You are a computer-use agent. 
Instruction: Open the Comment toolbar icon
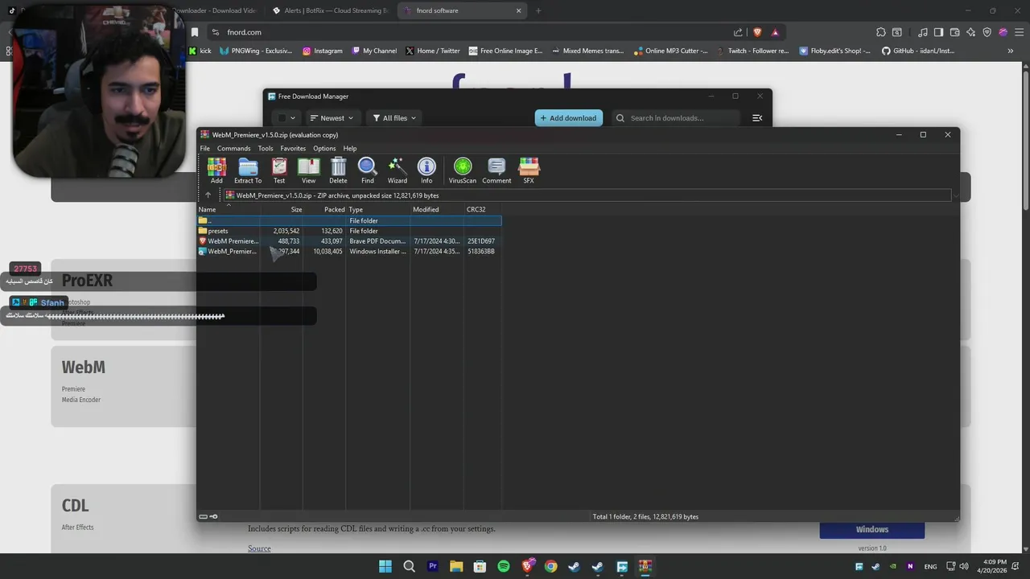[x=496, y=170]
